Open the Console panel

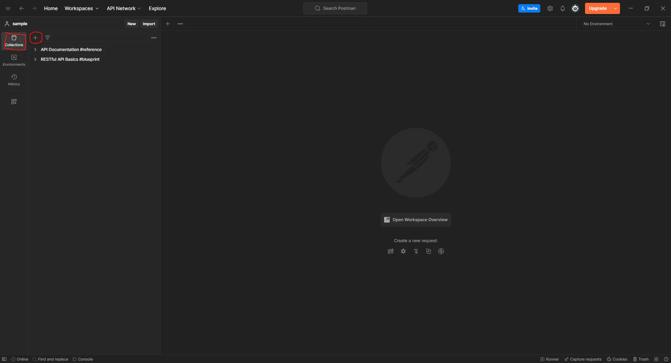pyautogui.click(x=82, y=359)
